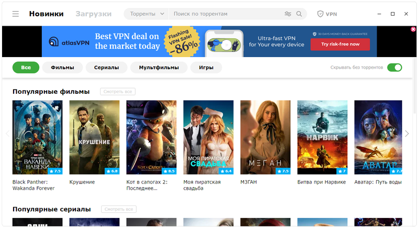
Task: Switch to the Новинки tab
Action: point(46,14)
